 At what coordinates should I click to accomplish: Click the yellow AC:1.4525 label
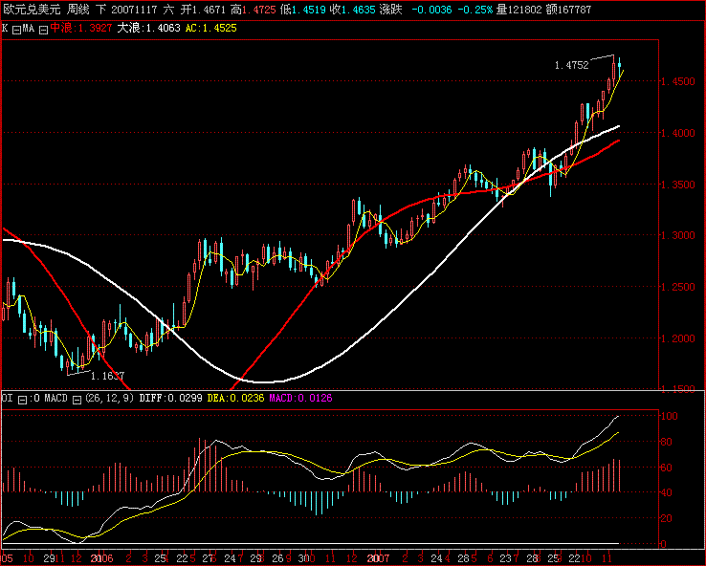coord(211,28)
